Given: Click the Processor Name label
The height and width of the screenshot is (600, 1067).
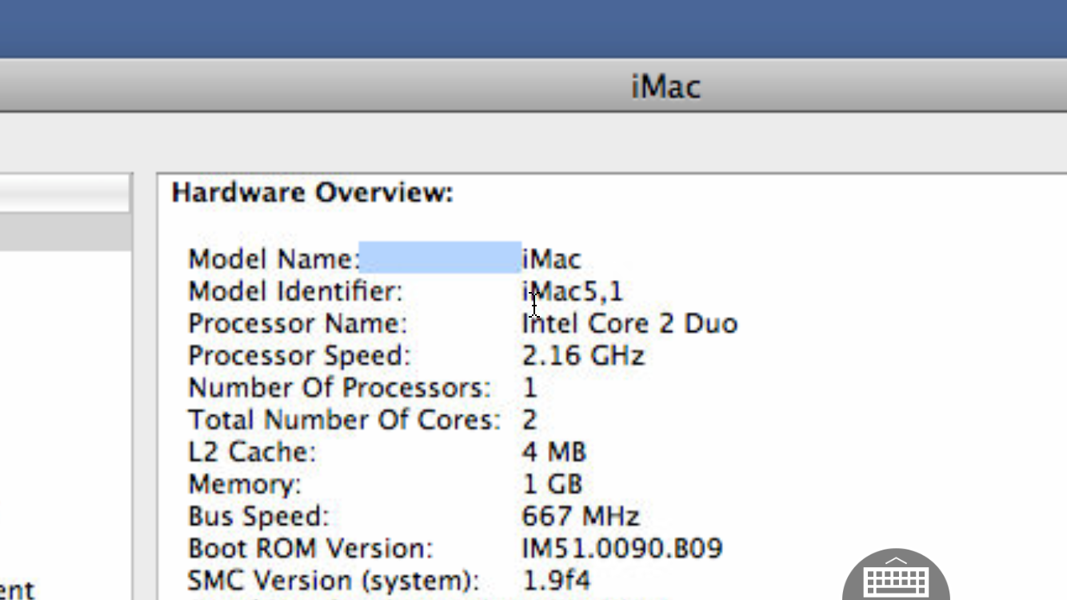Looking at the screenshot, I should (298, 323).
